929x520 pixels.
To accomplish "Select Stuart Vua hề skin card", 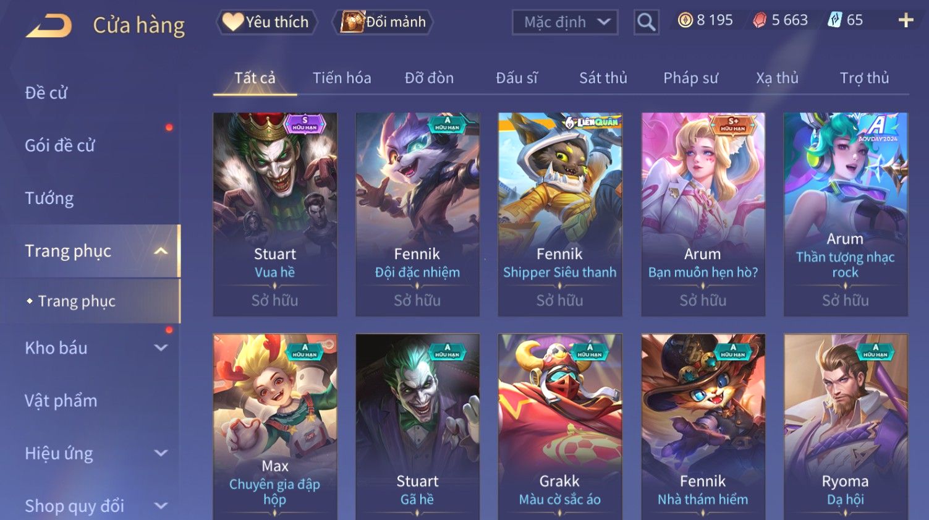I will click(x=275, y=215).
